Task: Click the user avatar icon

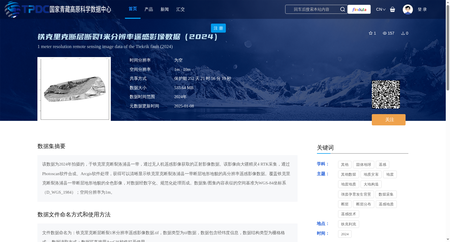Action: pyautogui.click(x=408, y=9)
